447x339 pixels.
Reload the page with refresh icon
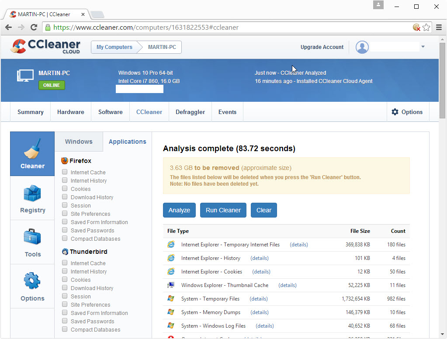tap(34, 28)
